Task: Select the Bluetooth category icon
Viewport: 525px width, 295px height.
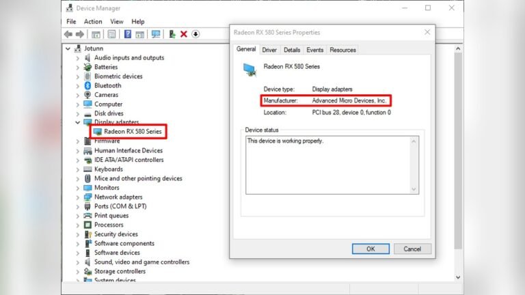Action: [x=87, y=85]
